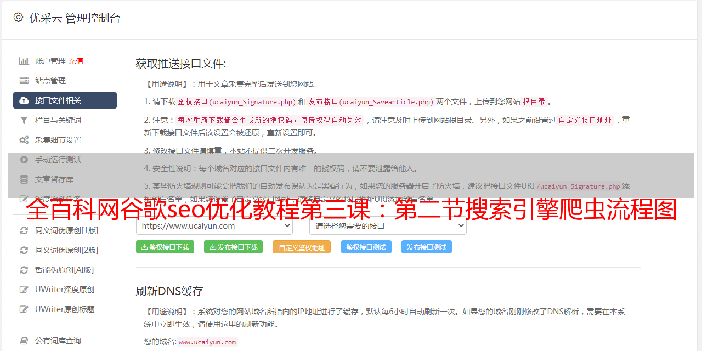Click the 鉴权接口(ucaiyun_Signature.php) code text

[237, 102]
